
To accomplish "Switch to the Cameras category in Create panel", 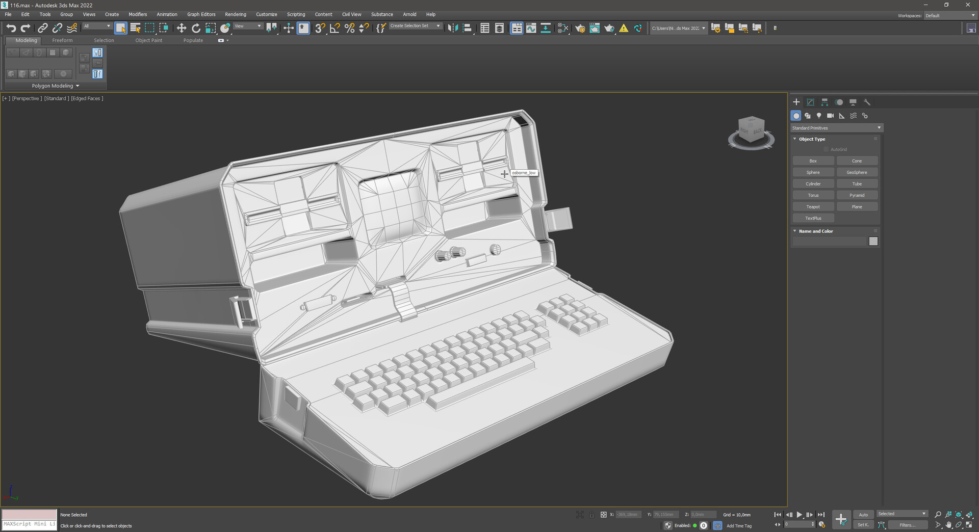I will point(830,116).
